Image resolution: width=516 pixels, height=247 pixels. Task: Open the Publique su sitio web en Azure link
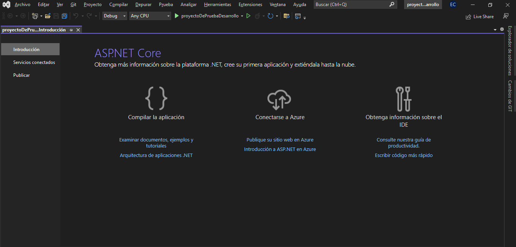click(x=280, y=140)
